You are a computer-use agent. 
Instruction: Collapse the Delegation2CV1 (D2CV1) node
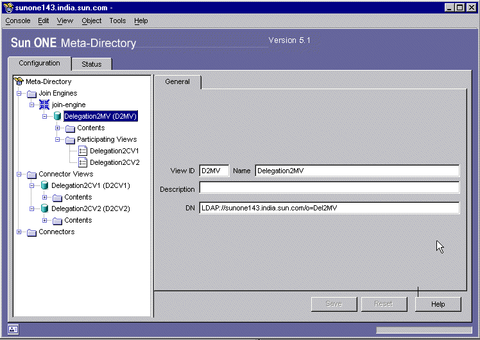[x=32, y=185]
